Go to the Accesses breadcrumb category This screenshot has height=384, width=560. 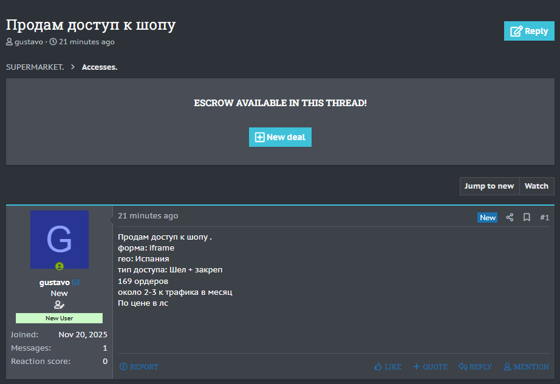click(x=100, y=67)
